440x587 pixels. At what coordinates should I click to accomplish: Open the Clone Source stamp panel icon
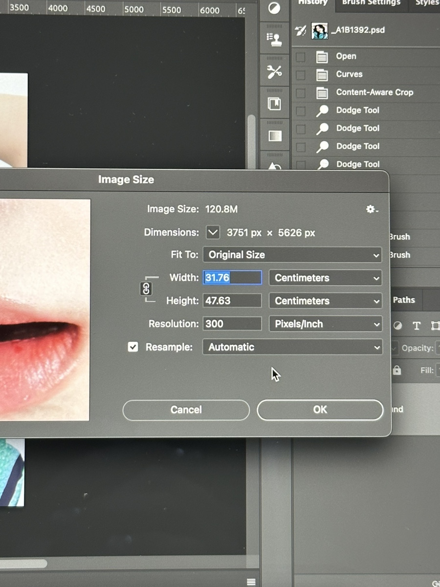click(275, 40)
